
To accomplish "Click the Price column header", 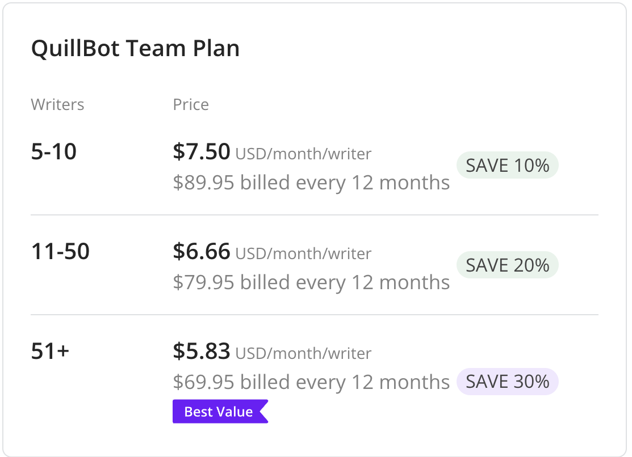I will (191, 105).
